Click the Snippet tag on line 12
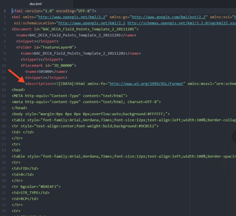 (46, 77)
